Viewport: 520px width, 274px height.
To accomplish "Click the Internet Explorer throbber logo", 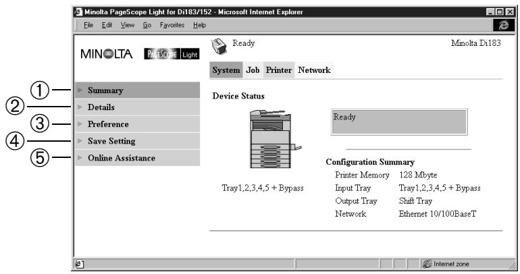I will (x=503, y=26).
